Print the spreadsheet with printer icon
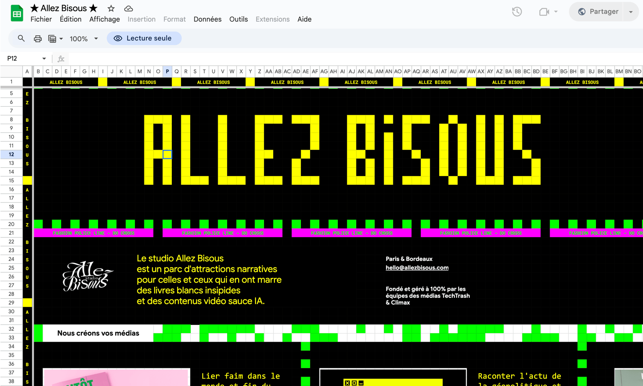Screen dimensions: 643x386 coord(38,39)
